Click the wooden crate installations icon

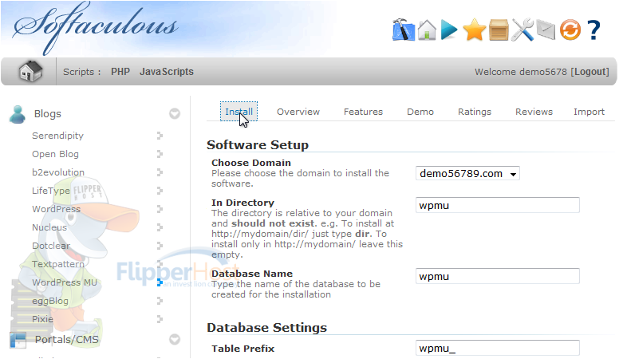499,30
